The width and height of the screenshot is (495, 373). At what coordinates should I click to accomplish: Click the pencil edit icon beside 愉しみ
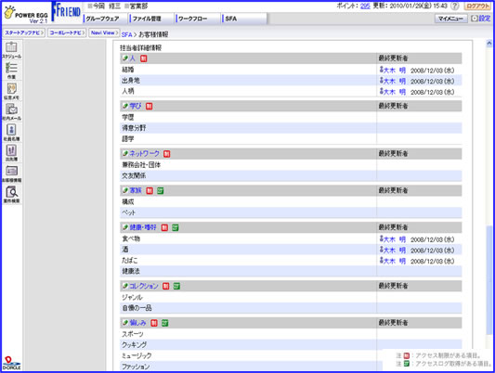(x=125, y=323)
